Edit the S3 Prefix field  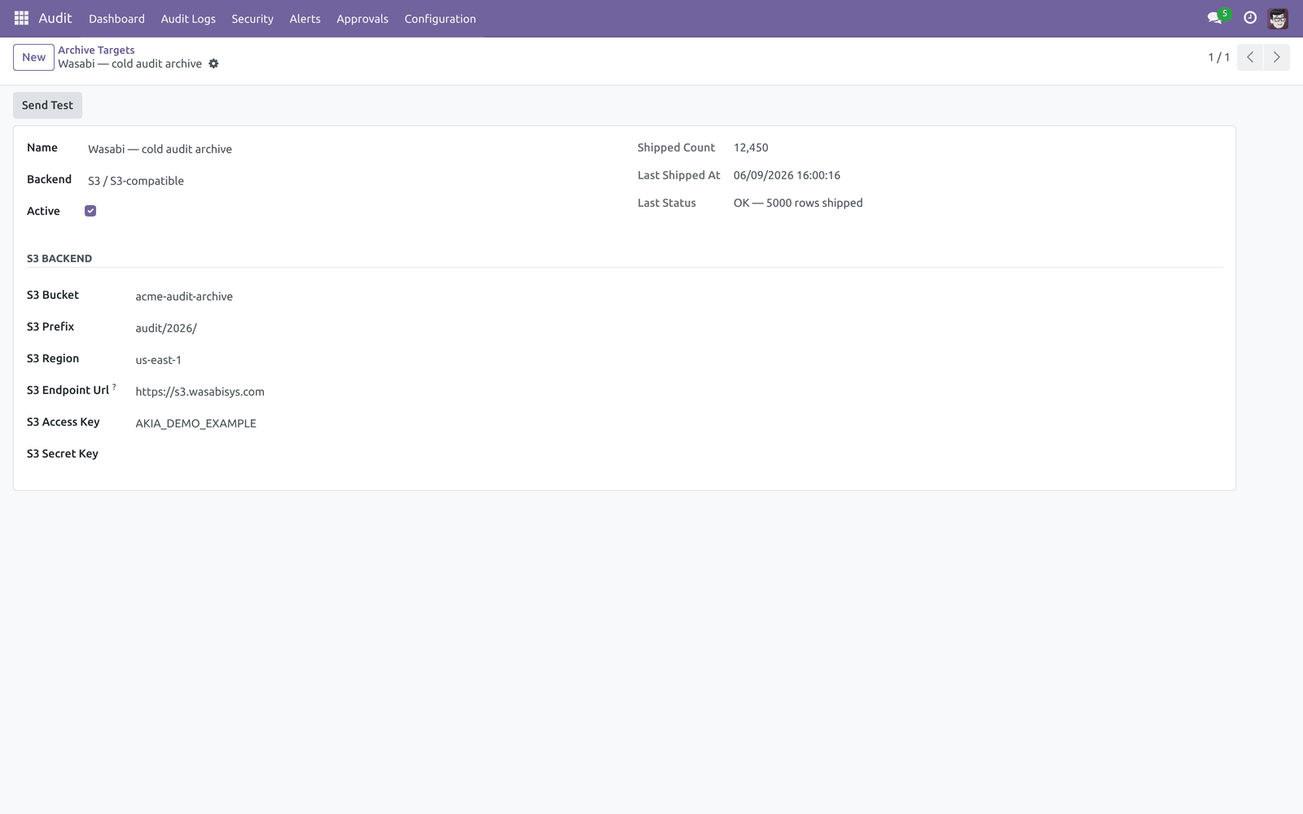click(x=678, y=328)
